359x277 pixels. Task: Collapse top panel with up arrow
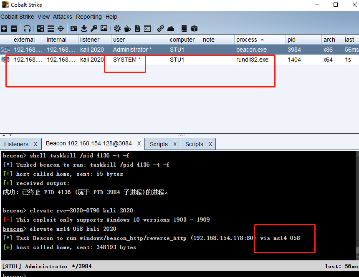[4, 135]
